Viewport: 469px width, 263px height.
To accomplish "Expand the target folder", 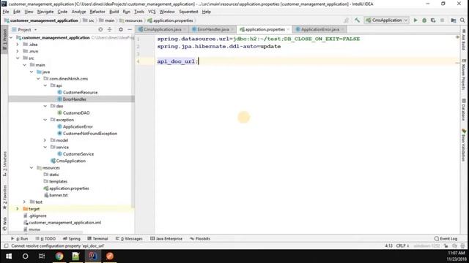I will tap(18, 209).
